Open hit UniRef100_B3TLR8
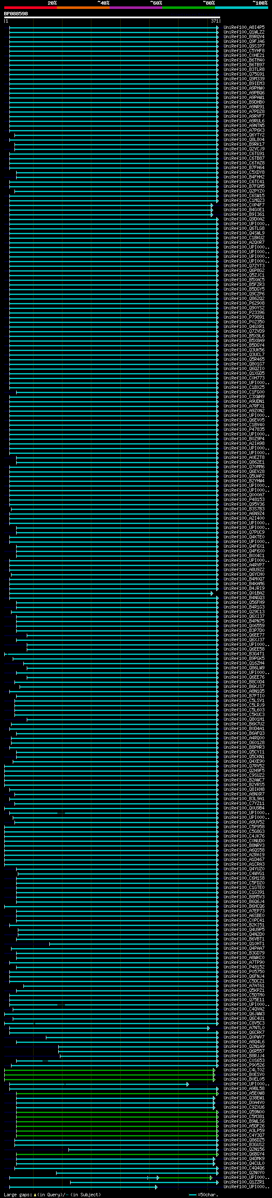 point(244,69)
